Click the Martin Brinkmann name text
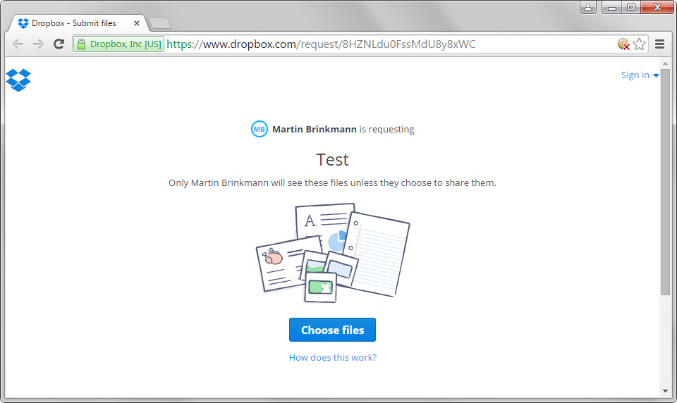Viewport: 677px width, 403px height. pos(315,129)
